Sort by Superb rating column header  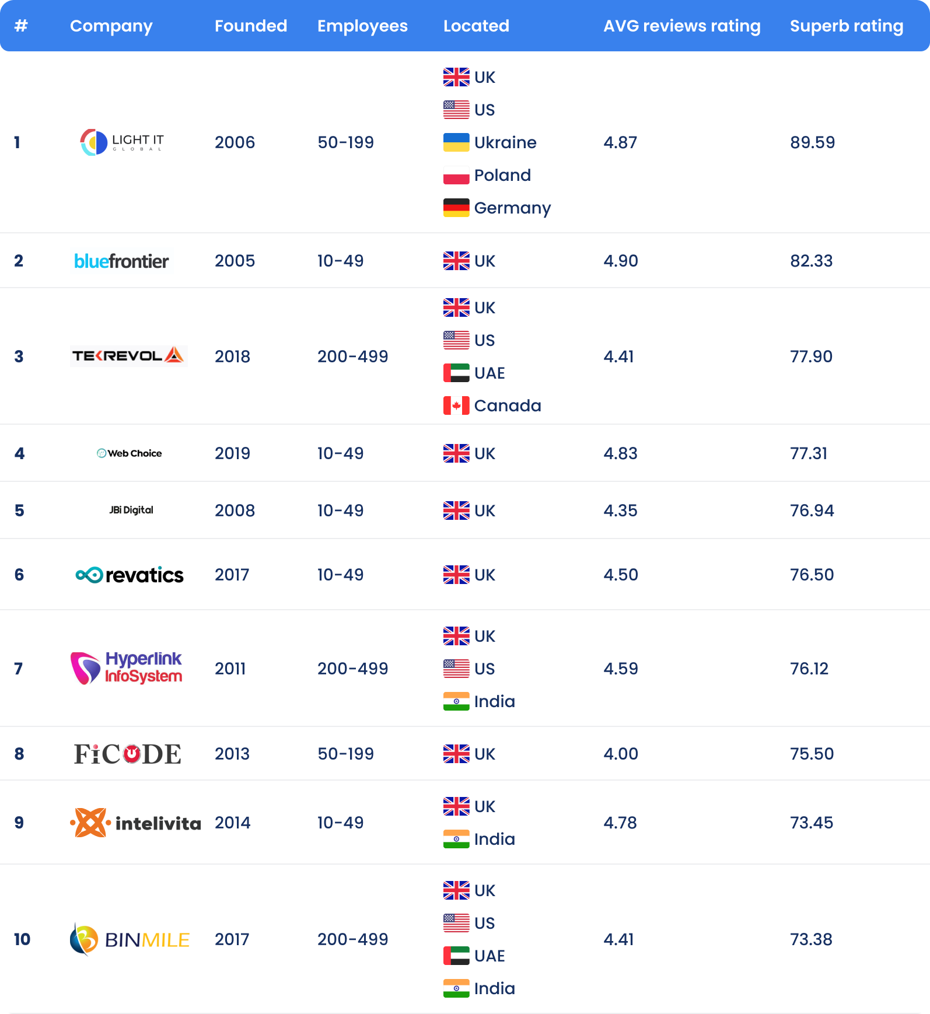[x=846, y=26]
